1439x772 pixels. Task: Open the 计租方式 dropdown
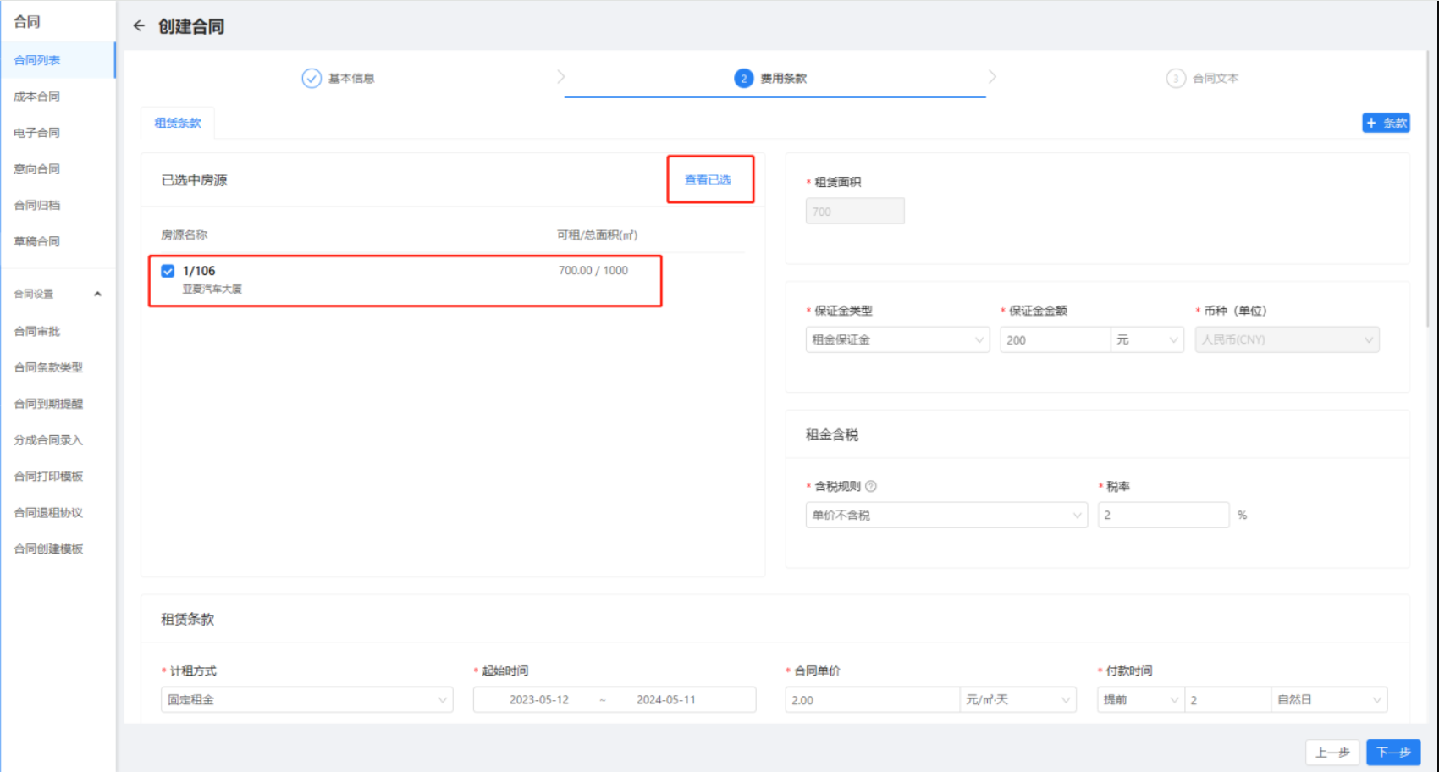[306, 700]
